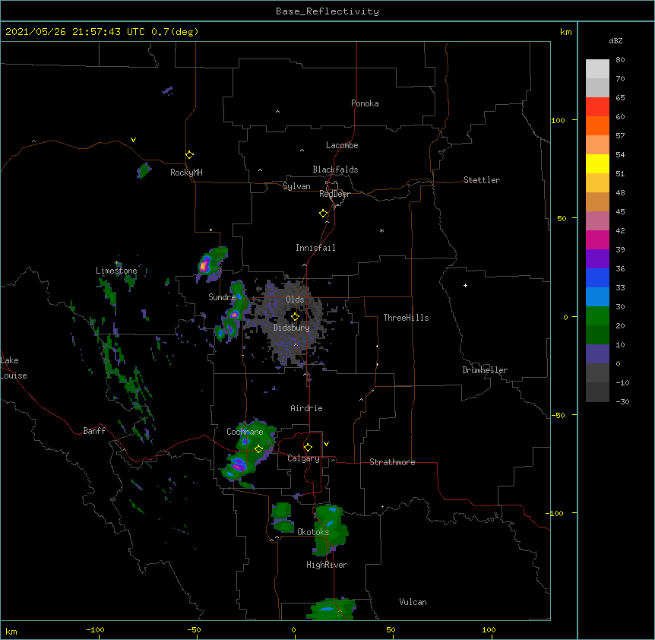Click the -100 tick on the bottom axis

click(95, 629)
